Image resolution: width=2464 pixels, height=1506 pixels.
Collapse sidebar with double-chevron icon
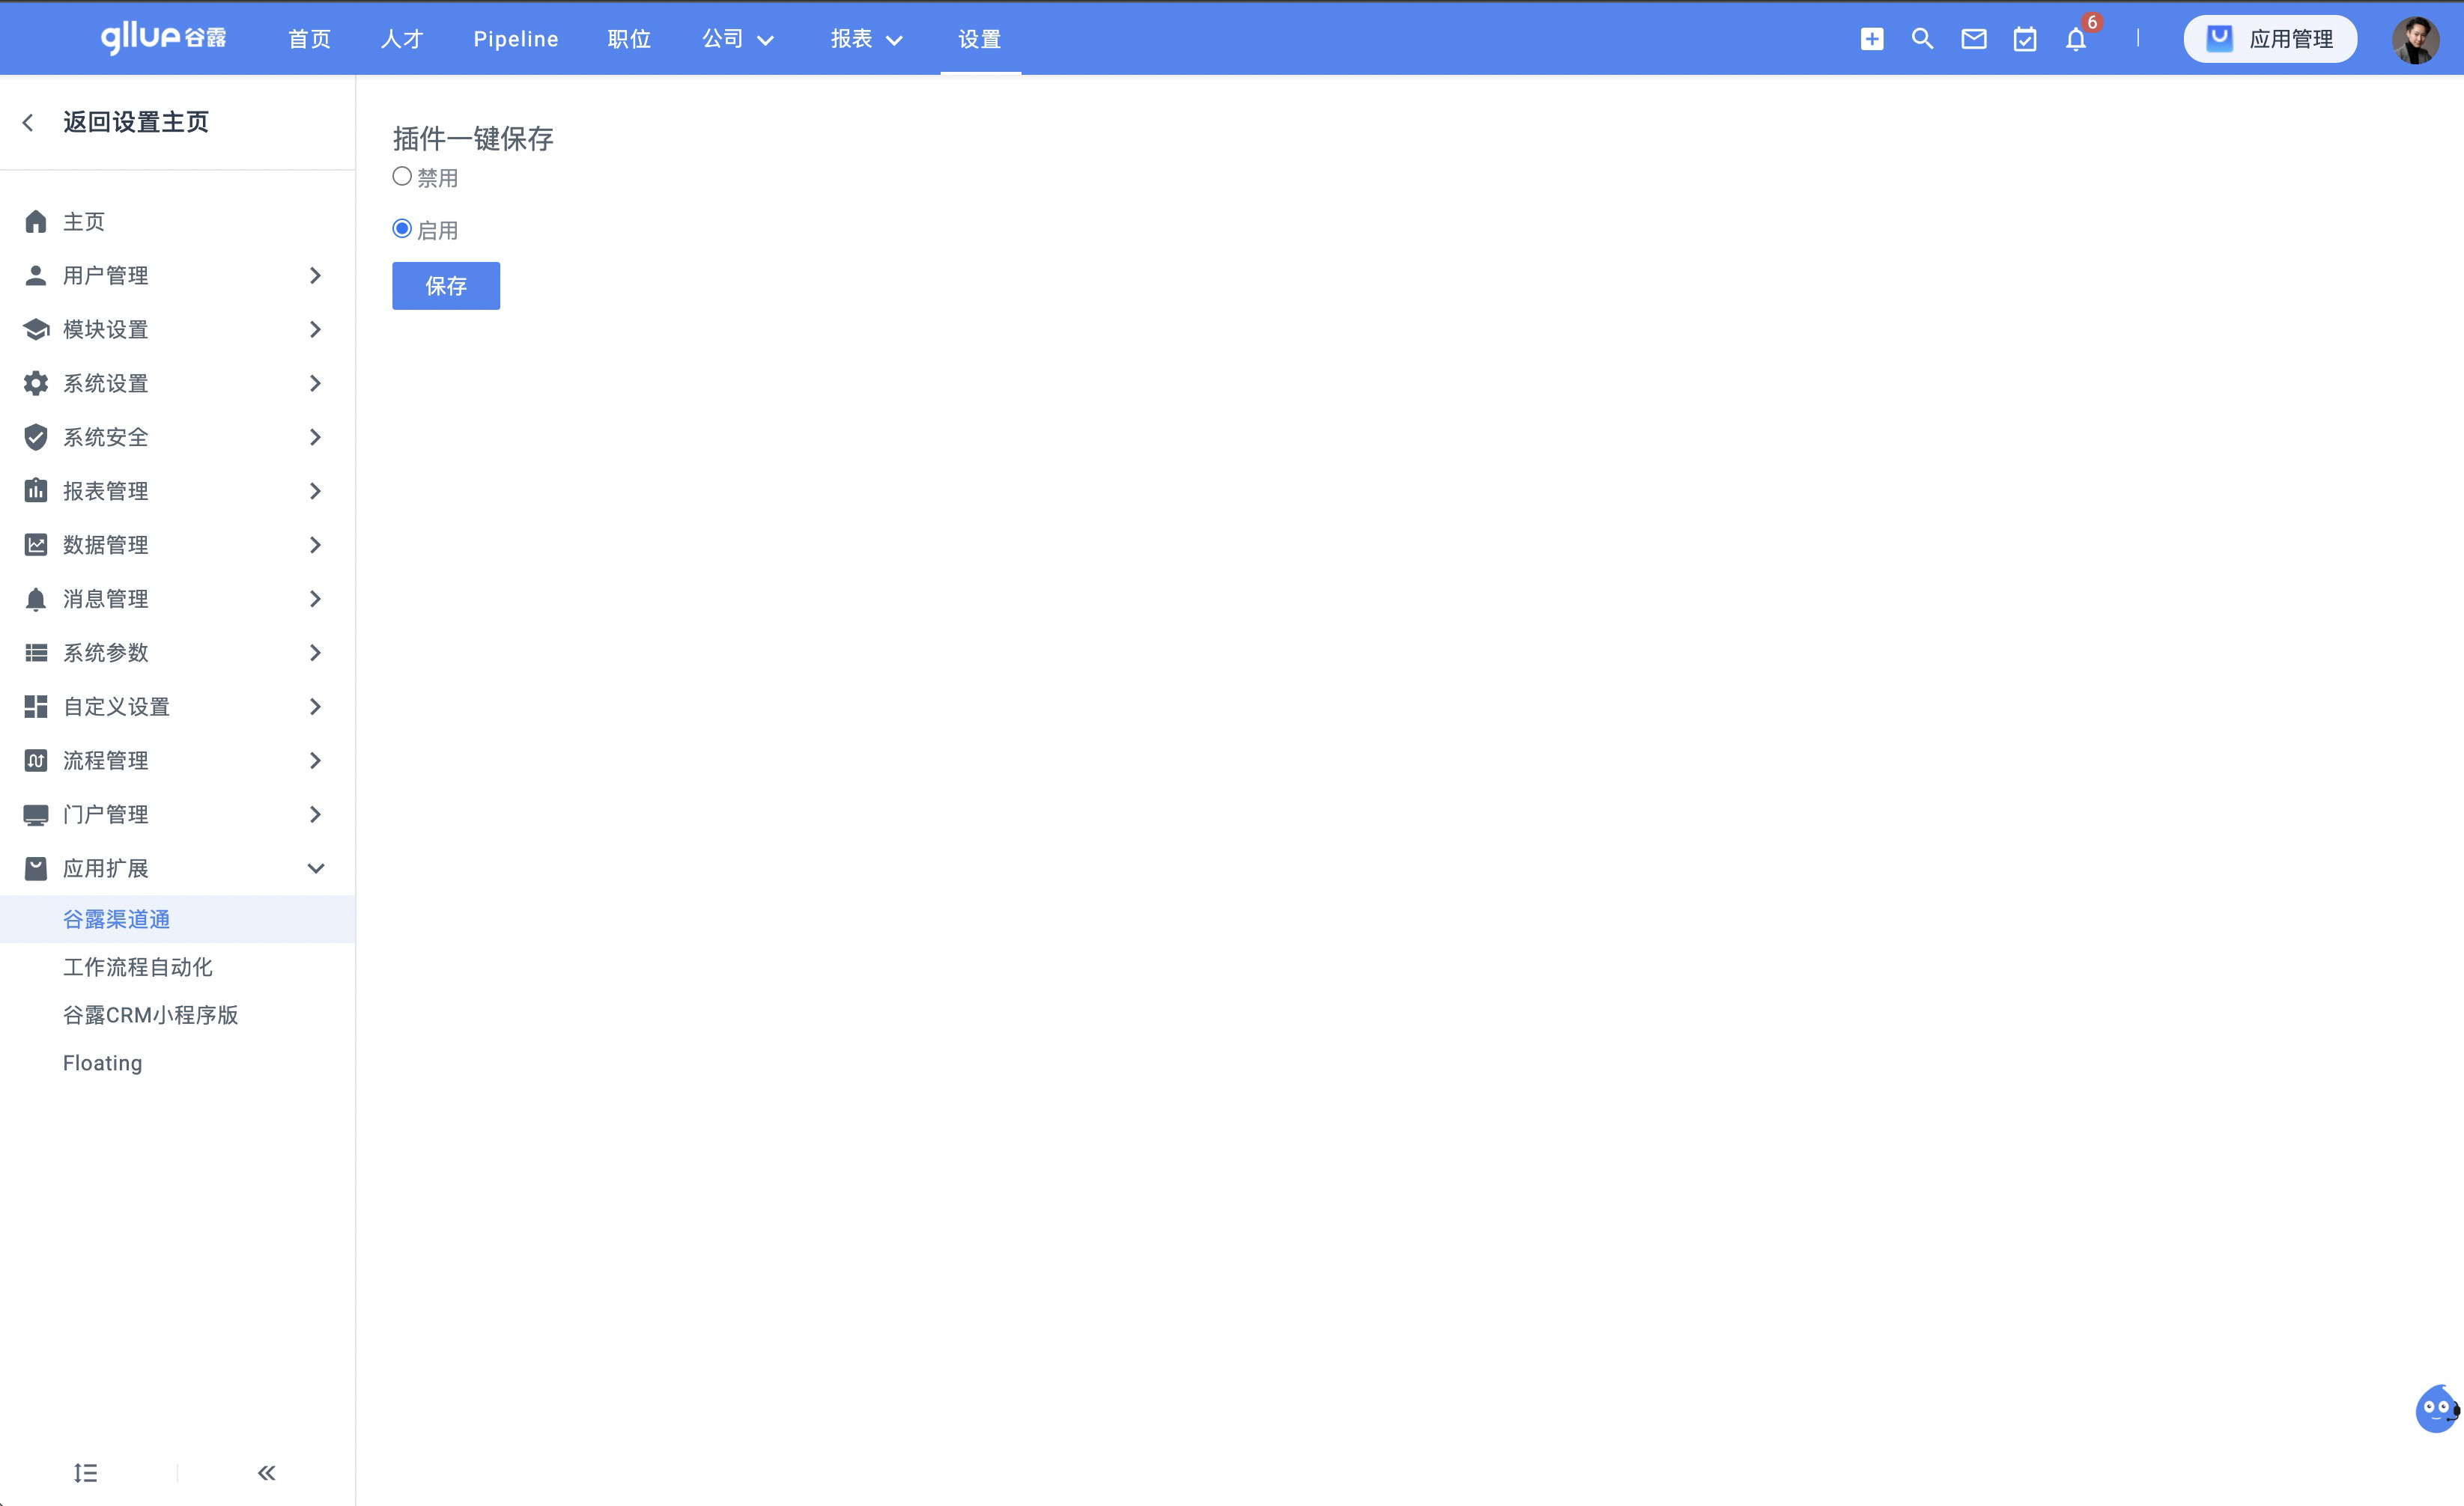coord(266,1472)
